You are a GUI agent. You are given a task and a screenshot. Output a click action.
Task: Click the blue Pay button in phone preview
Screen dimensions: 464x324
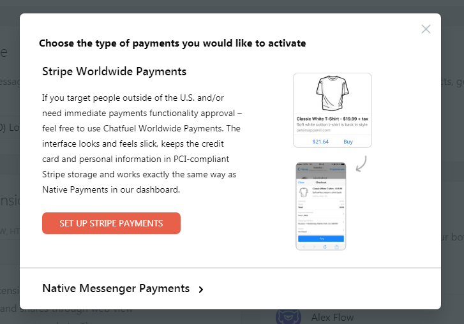pyautogui.click(x=320, y=239)
